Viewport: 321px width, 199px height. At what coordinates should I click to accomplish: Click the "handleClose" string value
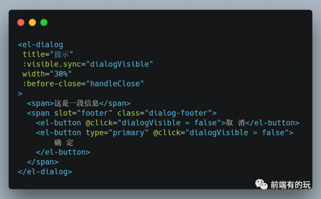pyautogui.click(x=115, y=84)
